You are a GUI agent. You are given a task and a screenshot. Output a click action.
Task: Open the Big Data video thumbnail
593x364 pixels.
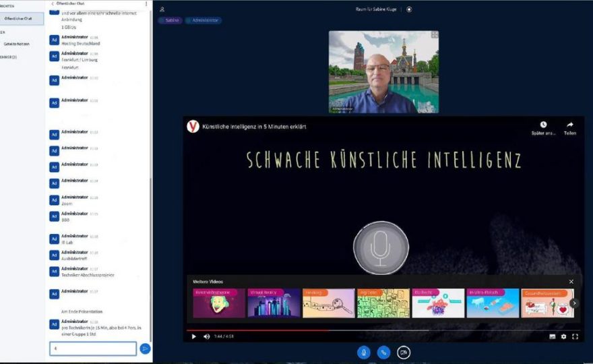[383, 303]
